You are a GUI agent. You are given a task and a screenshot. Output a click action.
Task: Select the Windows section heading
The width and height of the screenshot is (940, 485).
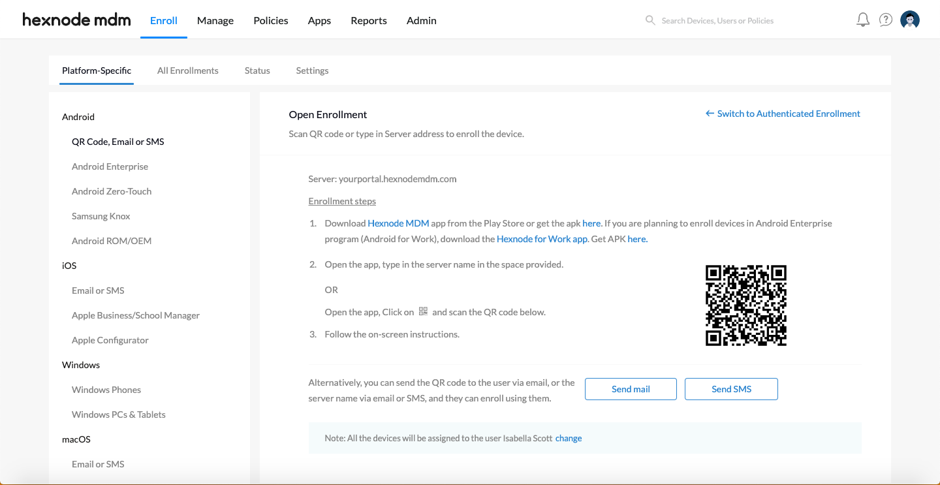(x=81, y=365)
